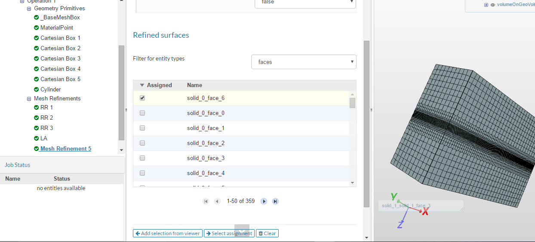Click the 1-50 of 359 pagination text

[x=241, y=201]
